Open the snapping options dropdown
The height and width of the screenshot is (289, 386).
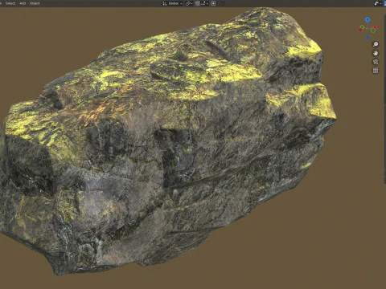(204, 3)
